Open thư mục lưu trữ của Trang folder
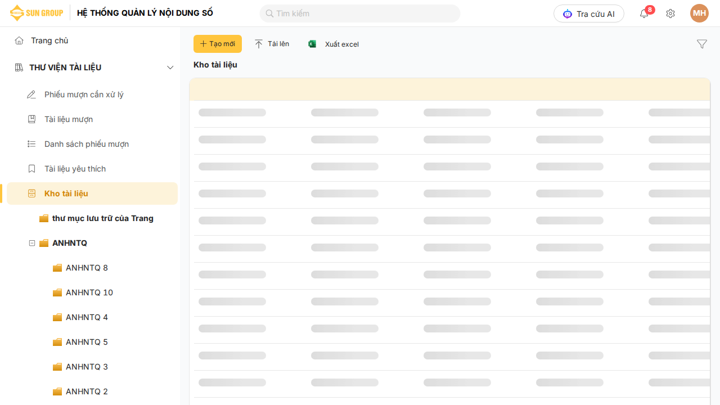 tap(102, 218)
